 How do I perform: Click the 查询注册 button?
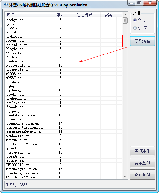[x=142, y=151]
